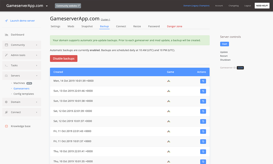The height and width of the screenshot is (164, 273).
Task: Click game icon in Fri, 11 Oct 22:01:43 row
Action: pyautogui.click(x=169, y=132)
